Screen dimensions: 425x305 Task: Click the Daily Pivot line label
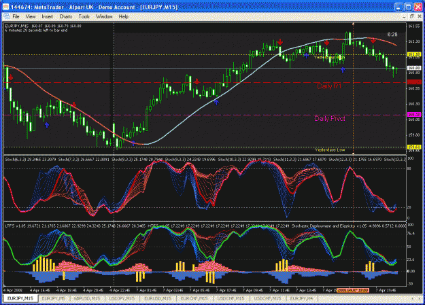[330, 118]
